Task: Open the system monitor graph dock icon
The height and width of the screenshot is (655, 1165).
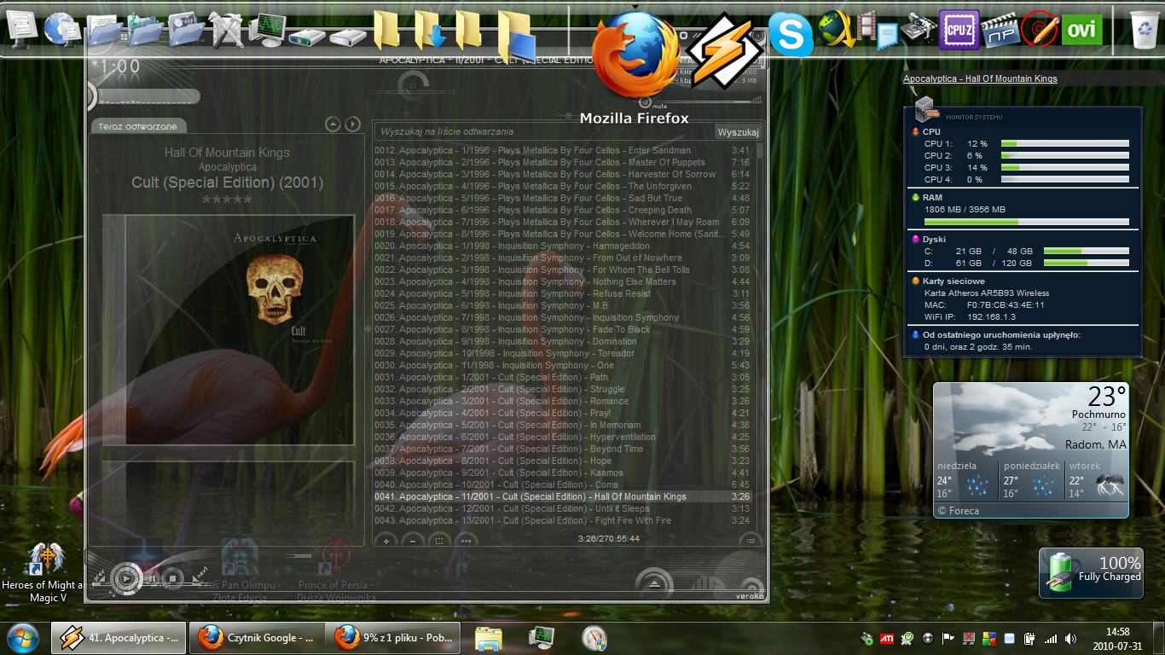Action: coord(267,31)
